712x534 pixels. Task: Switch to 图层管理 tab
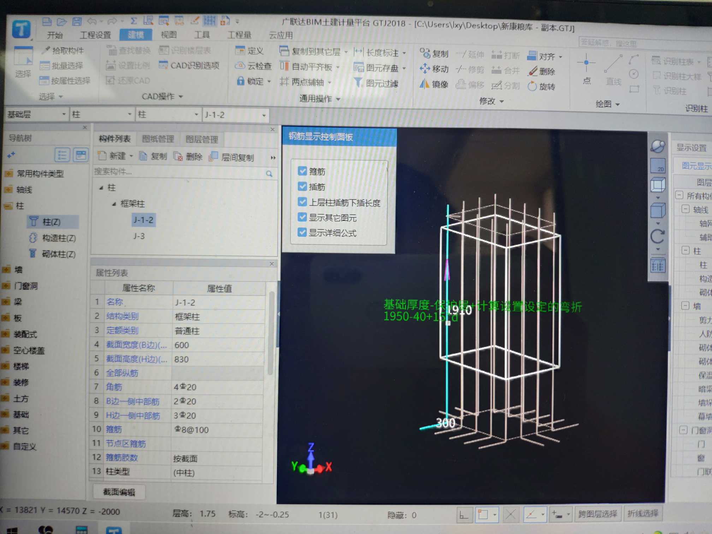(202, 139)
